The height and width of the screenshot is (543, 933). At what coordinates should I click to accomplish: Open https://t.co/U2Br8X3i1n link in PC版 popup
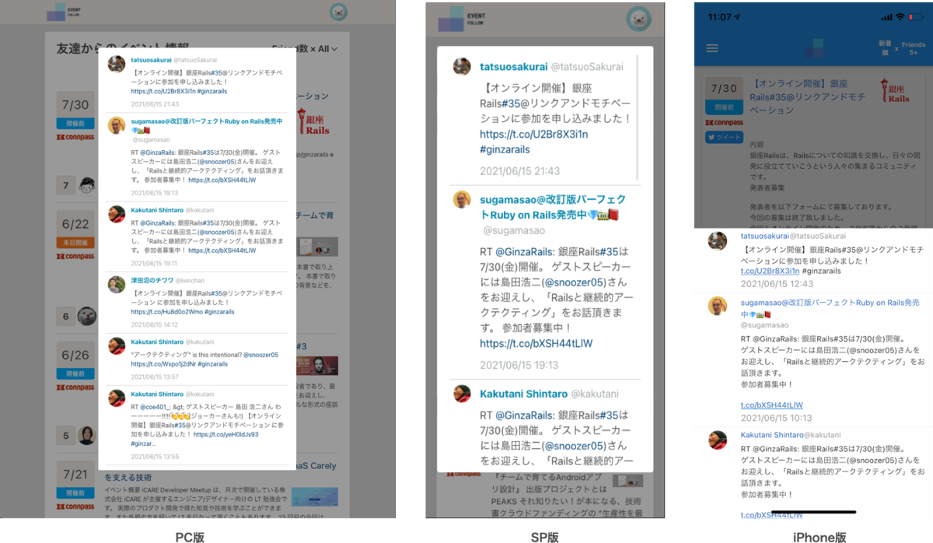click(x=162, y=91)
